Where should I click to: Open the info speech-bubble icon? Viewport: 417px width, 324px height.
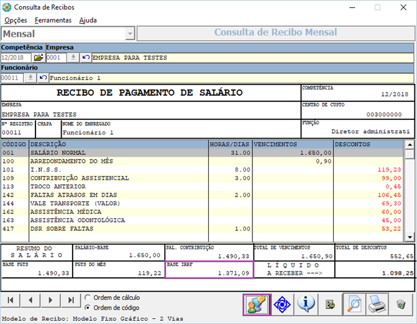306,304
